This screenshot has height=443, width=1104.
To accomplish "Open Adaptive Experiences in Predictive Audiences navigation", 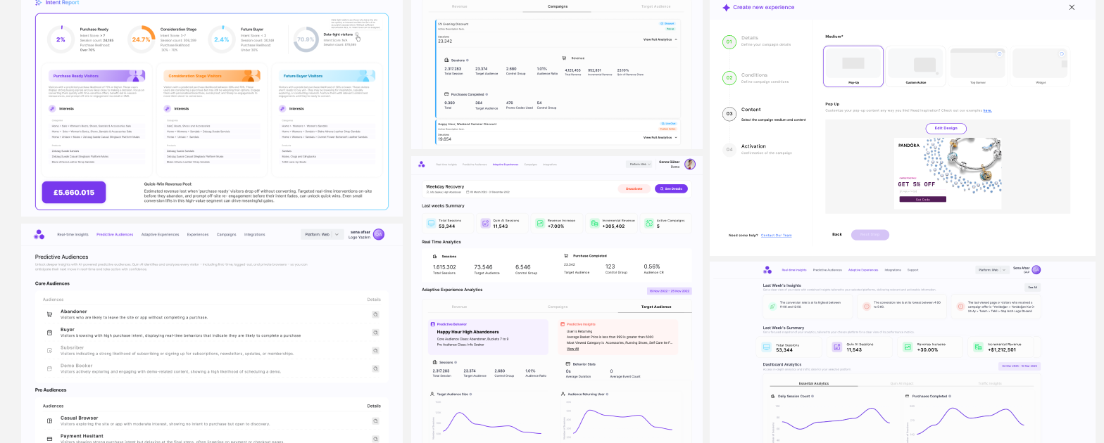I will 160,234.
